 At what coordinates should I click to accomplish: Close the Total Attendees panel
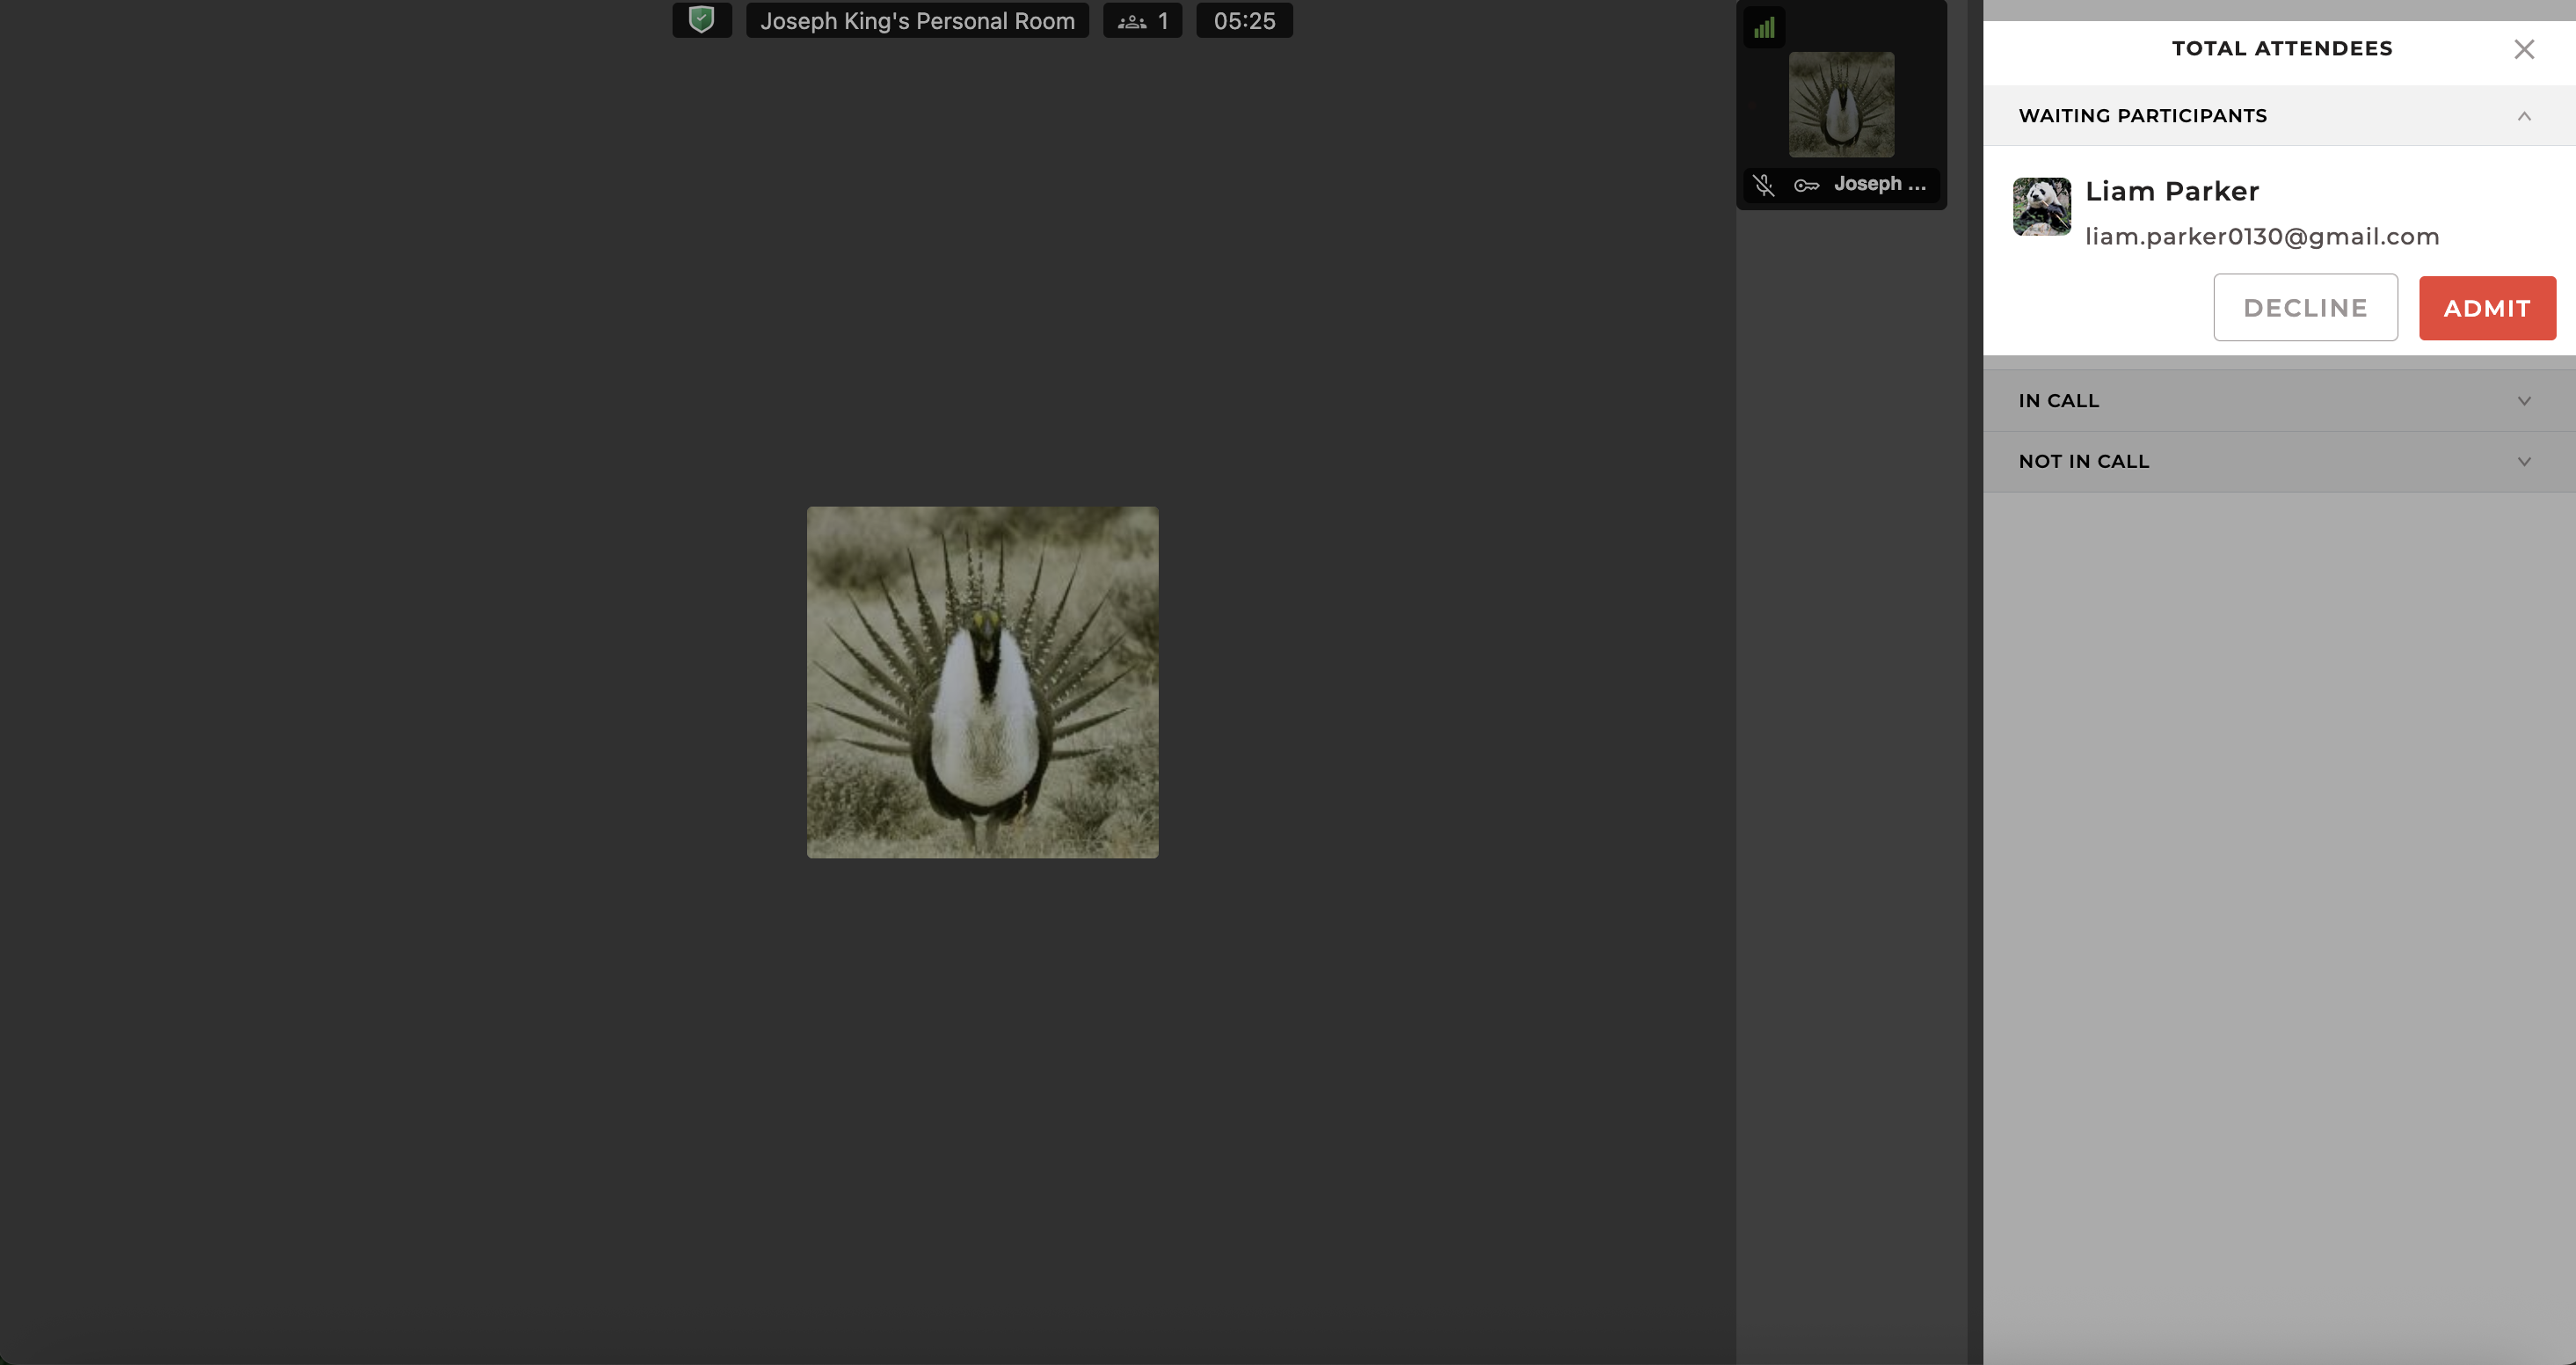[x=2523, y=49]
